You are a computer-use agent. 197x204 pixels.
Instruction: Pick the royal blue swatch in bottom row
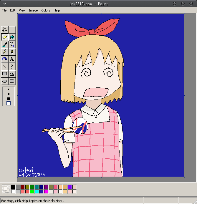tap(42, 192)
